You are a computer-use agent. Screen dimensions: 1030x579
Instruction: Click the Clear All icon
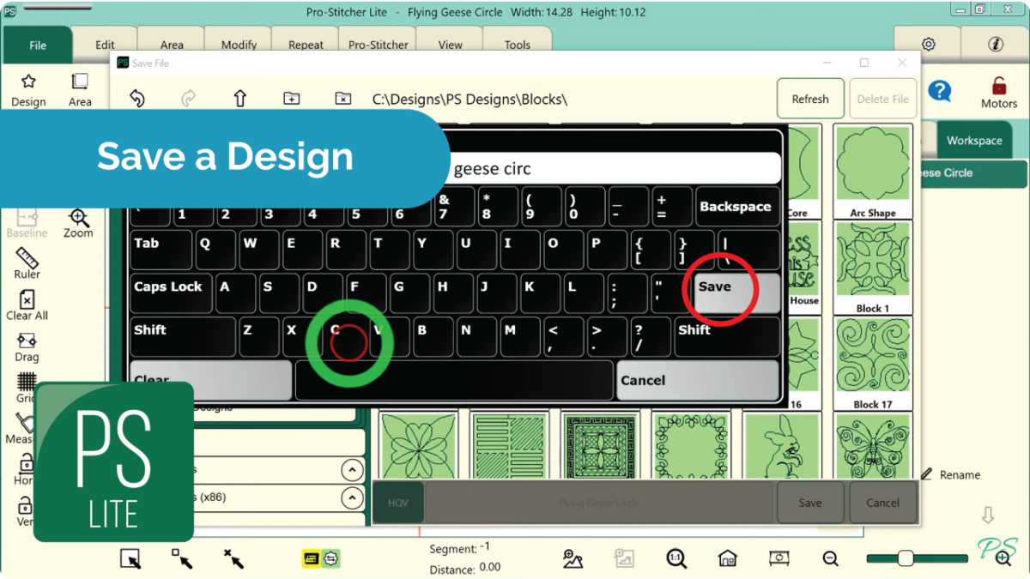[x=27, y=299]
